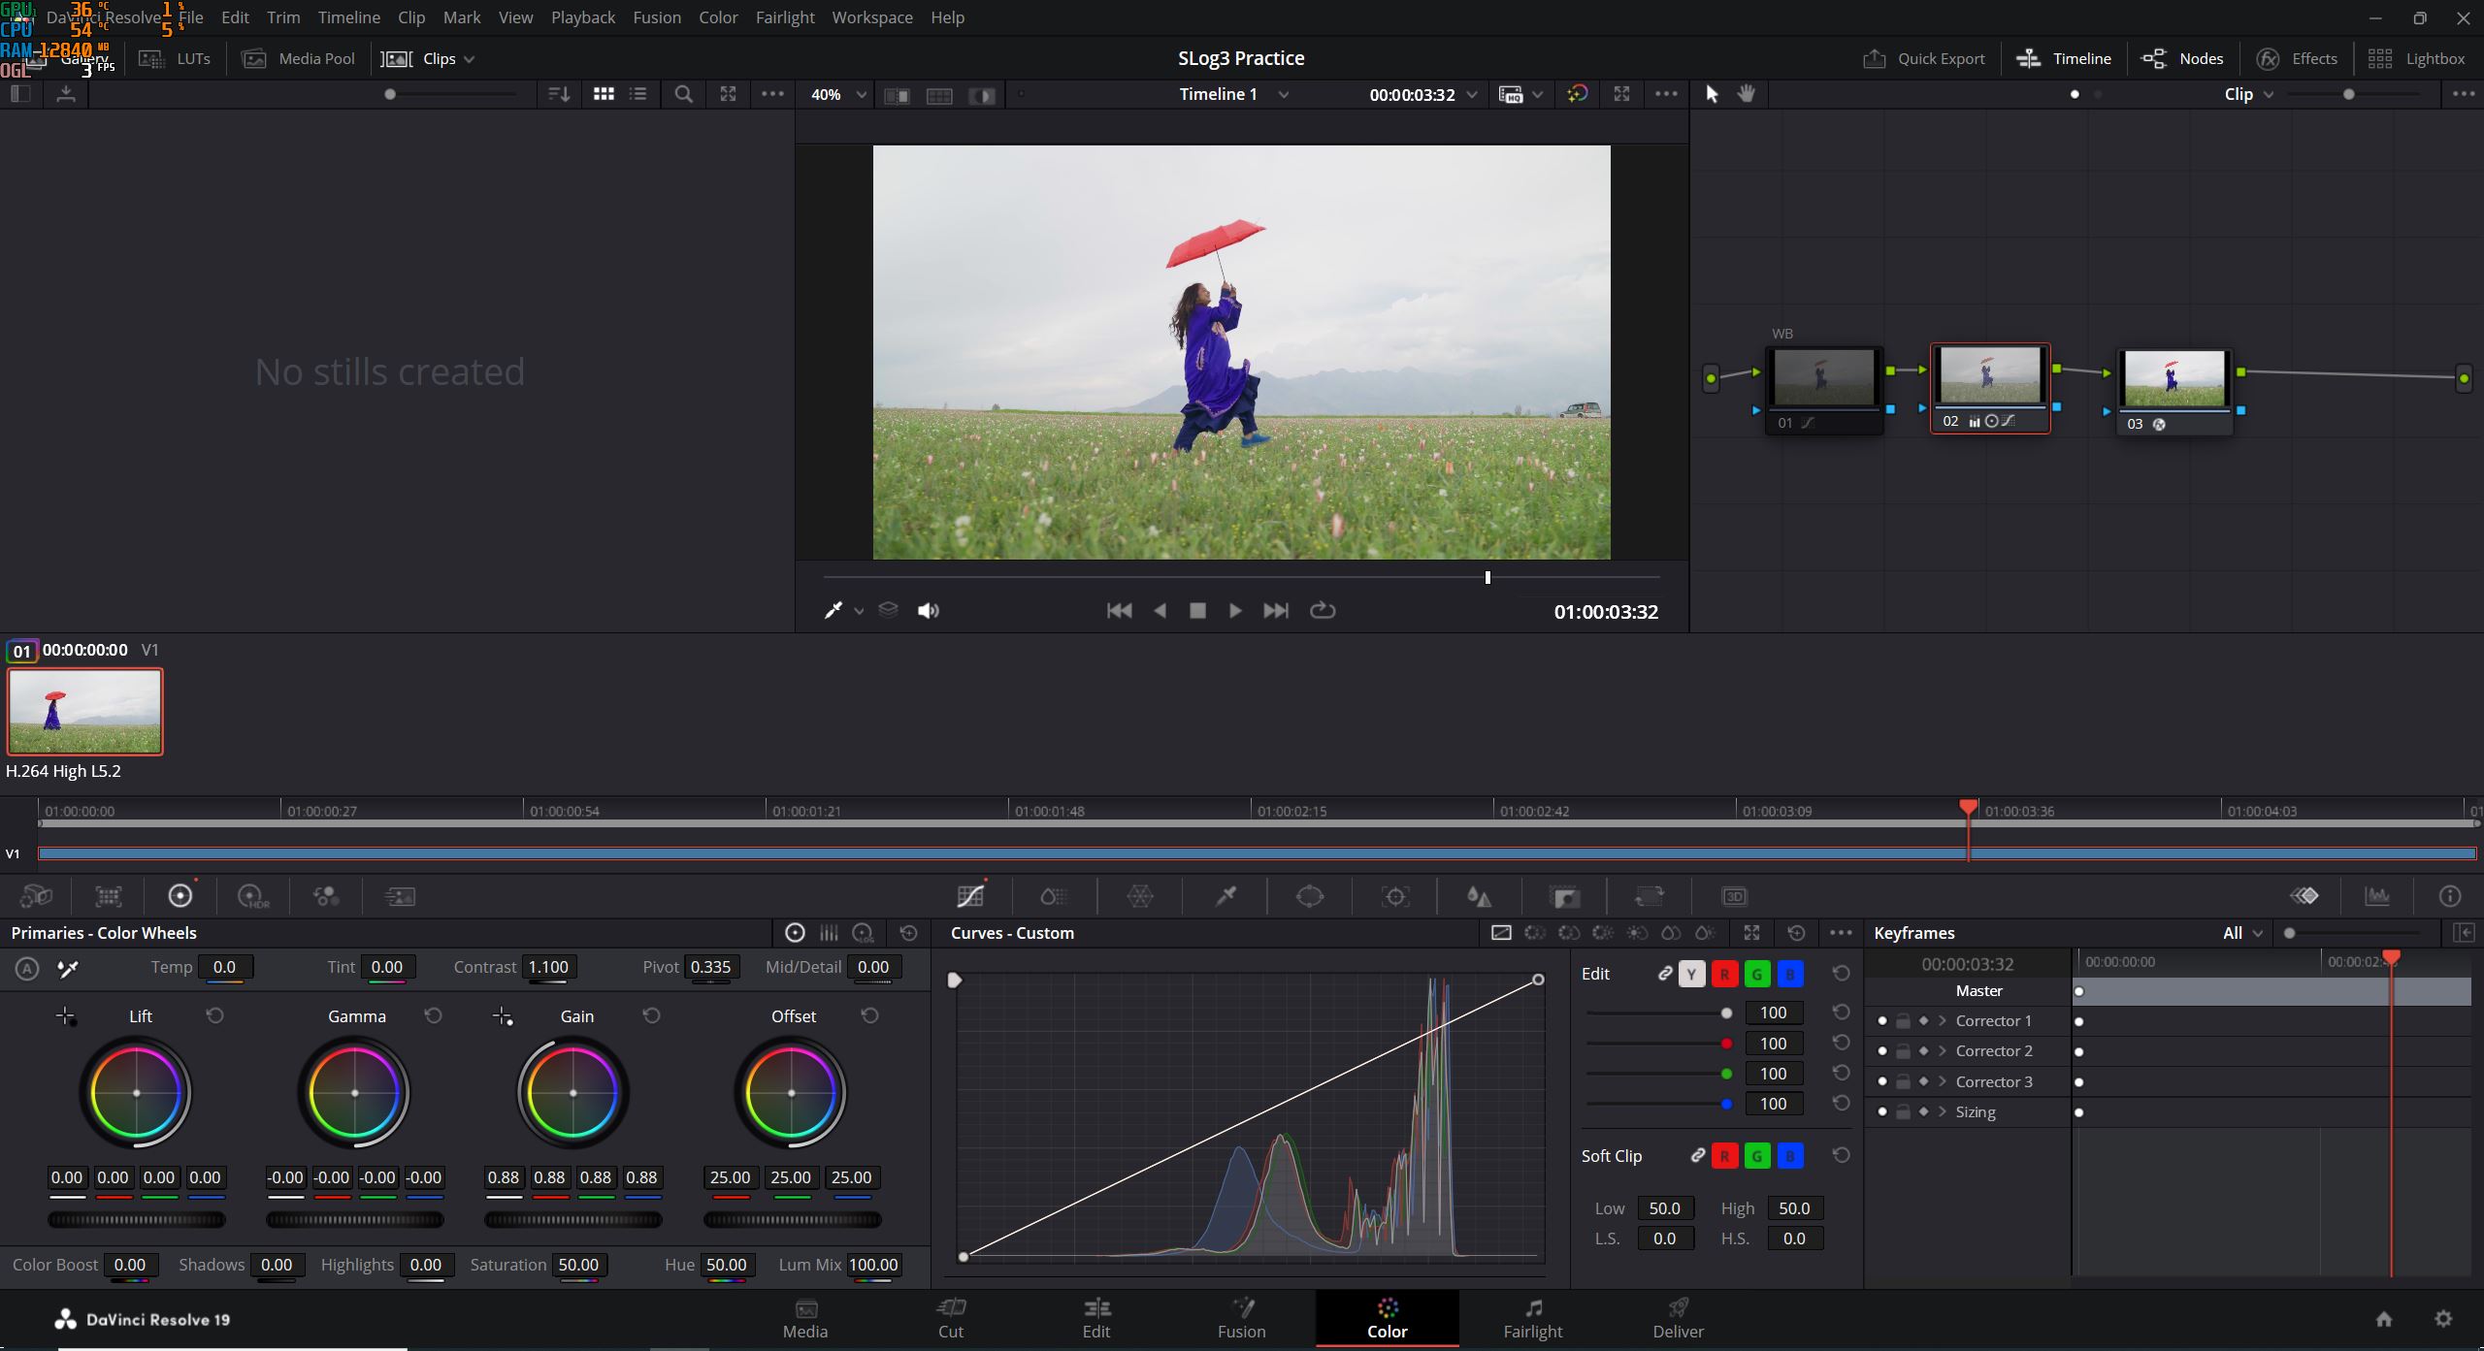Select the clip 01 thumbnail

[x=85, y=711]
